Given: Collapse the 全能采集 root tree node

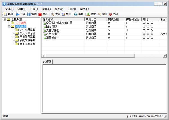Looking at the screenshot, I should pos(5,19).
